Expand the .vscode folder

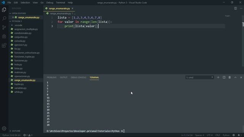coord(18,25)
